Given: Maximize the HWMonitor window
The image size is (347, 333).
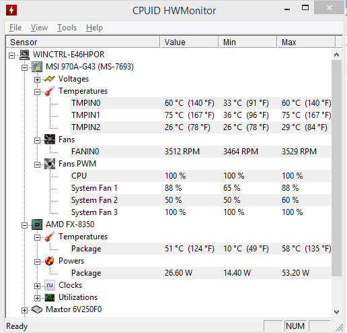Looking at the screenshot, I should (305, 8).
